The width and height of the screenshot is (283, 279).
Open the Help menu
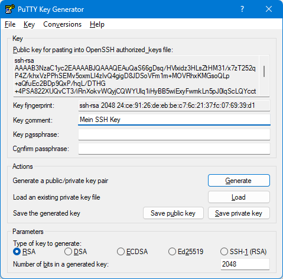[97, 24]
